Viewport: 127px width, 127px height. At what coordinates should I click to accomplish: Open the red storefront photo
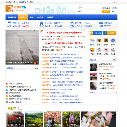15,119
